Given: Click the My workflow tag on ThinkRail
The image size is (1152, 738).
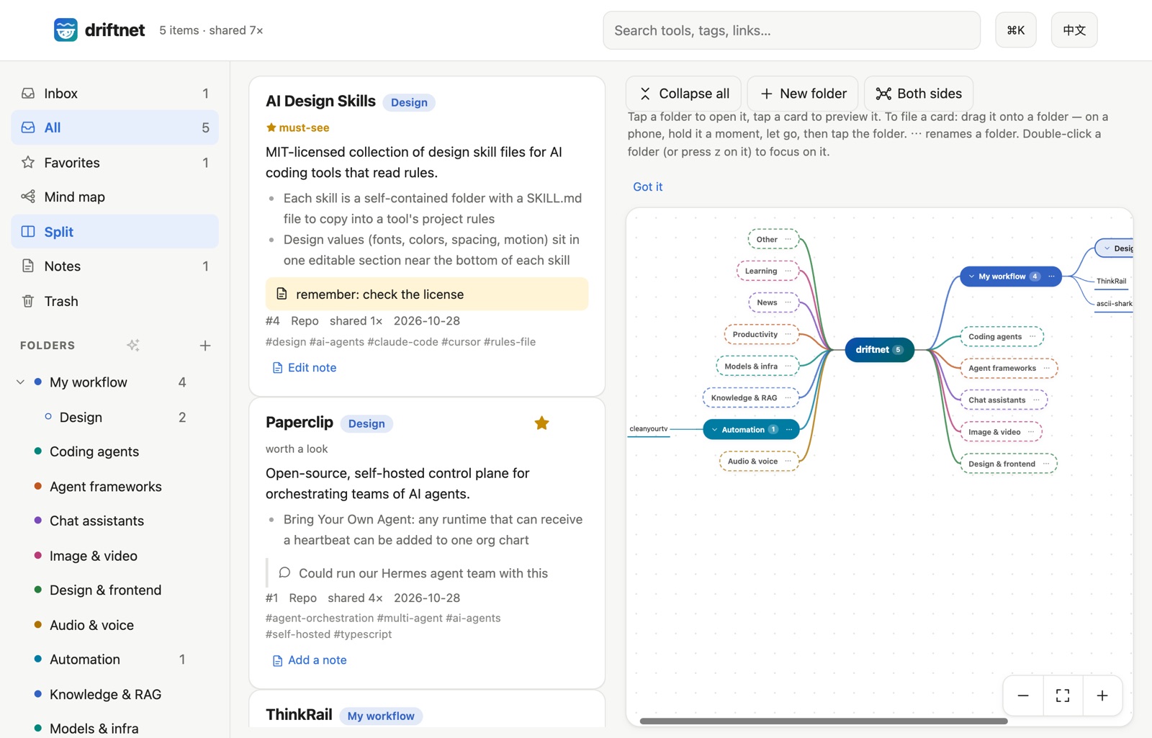Looking at the screenshot, I should 381,716.
